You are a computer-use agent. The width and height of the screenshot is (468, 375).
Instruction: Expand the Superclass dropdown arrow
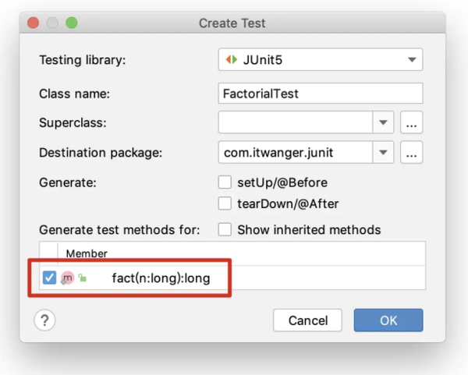click(x=383, y=123)
